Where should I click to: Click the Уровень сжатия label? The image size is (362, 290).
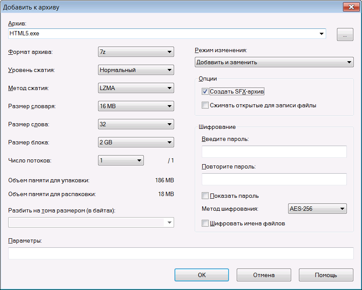(x=32, y=70)
